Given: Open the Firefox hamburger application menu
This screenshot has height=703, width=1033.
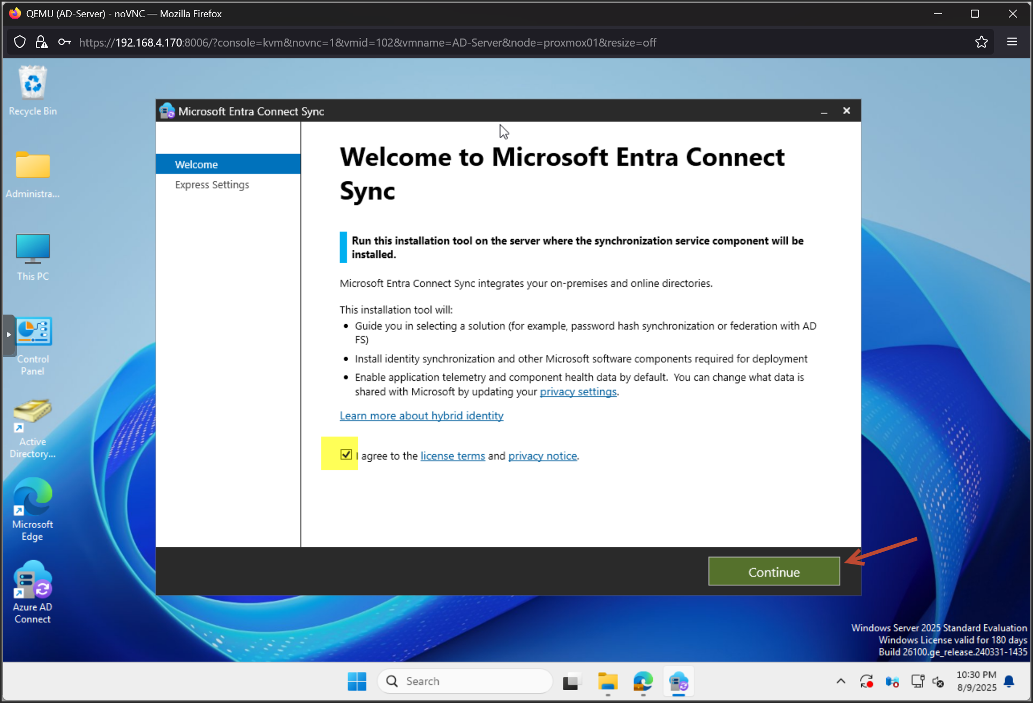Looking at the screenshot, I should coord(1012,42).
